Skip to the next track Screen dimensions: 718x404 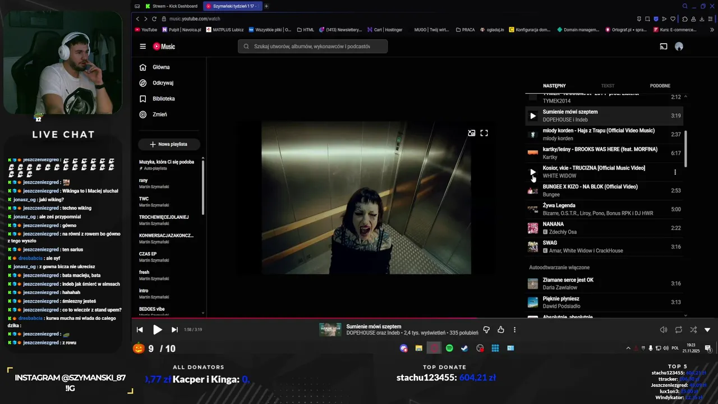click(174, 330)
